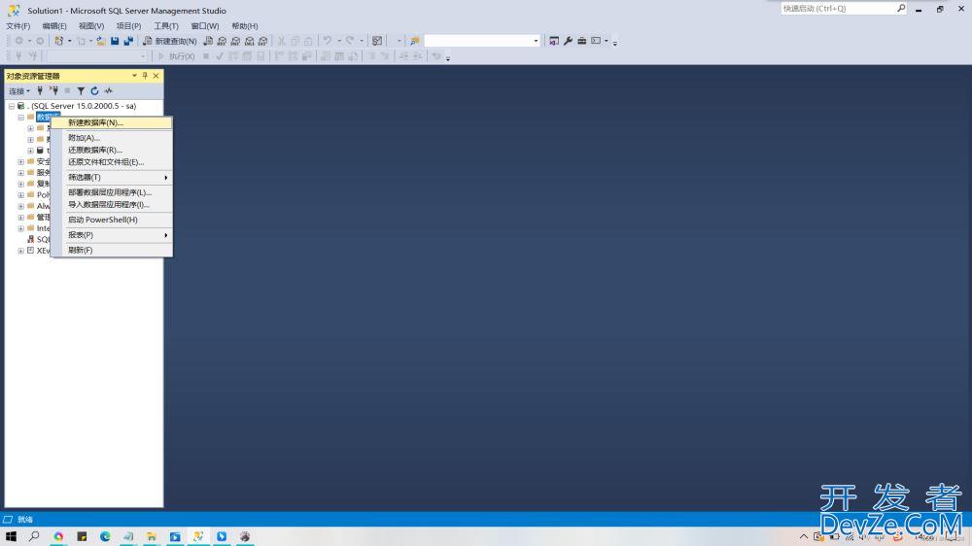972x546 pixels.
Task: Click the Open File folder icon
Action: 100,41
